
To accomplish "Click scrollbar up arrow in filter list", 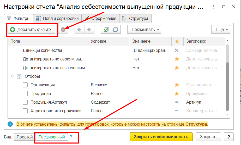I will pos(227,41).
